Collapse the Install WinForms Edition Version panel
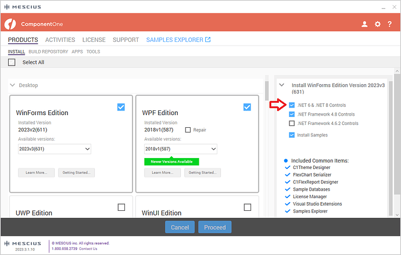 click(281, 85)
